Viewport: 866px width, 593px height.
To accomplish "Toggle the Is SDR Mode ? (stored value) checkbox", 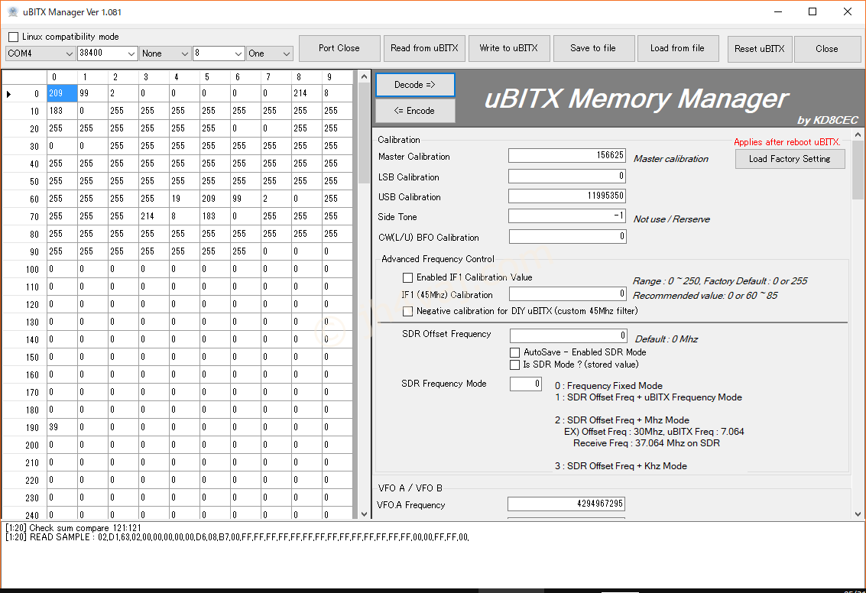I will click(x=514, y=365).
